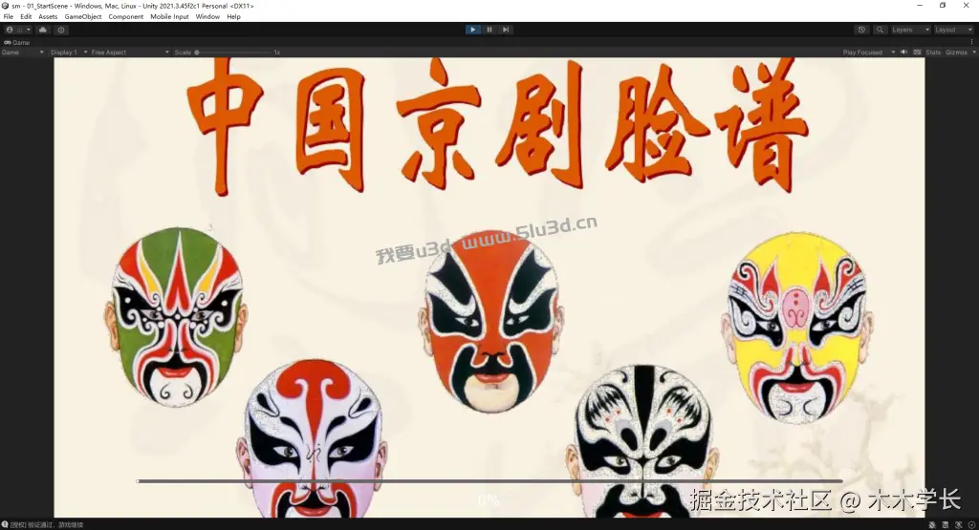Click the Scale slider handle
Viewport: 979px width, 530px height.
[x=197, y=53]
